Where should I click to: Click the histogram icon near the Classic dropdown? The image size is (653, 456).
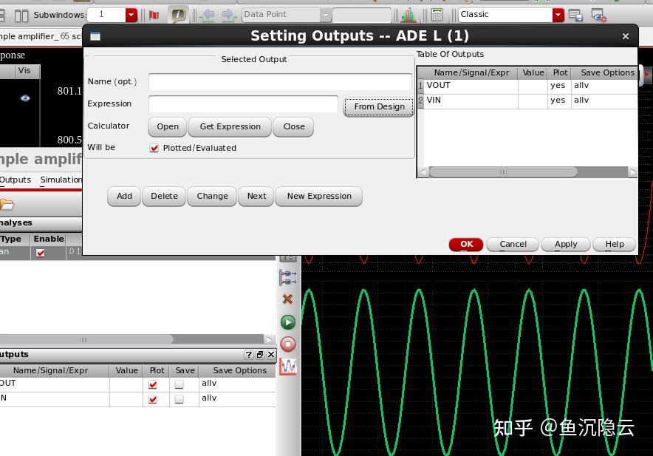[x=407, y=13]
